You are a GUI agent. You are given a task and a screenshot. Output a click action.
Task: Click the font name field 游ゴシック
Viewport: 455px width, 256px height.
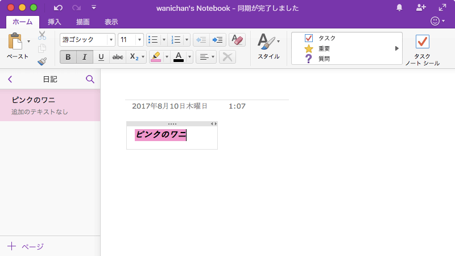[84, 40]
